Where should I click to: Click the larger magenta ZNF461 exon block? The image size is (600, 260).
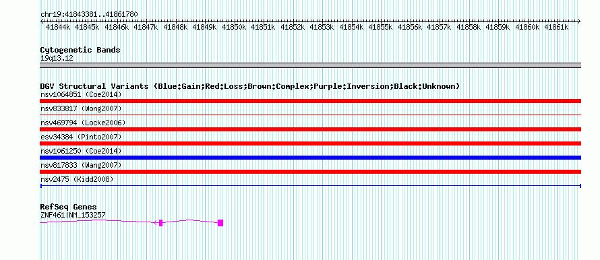(x=220, y=223)
